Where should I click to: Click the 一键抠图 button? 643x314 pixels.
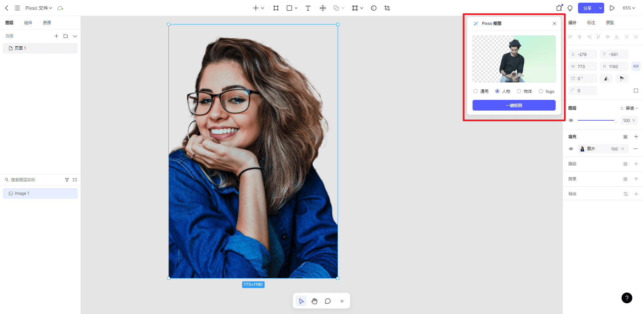(514, 105)
